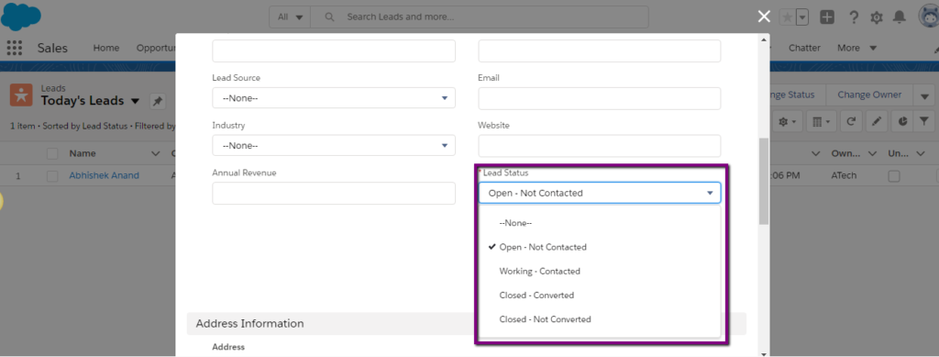Open Today's Leads list view switcher
Screen dimensions: 939x357
[x=135, y=101]
